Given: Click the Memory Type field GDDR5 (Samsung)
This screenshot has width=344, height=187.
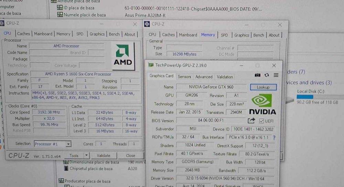Looking at the screenshot, I should 197,162.
